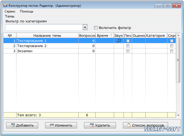The image size is (184, 136).
Task: Select the Тестирование 2 row
Action: (x=47, y=46)
